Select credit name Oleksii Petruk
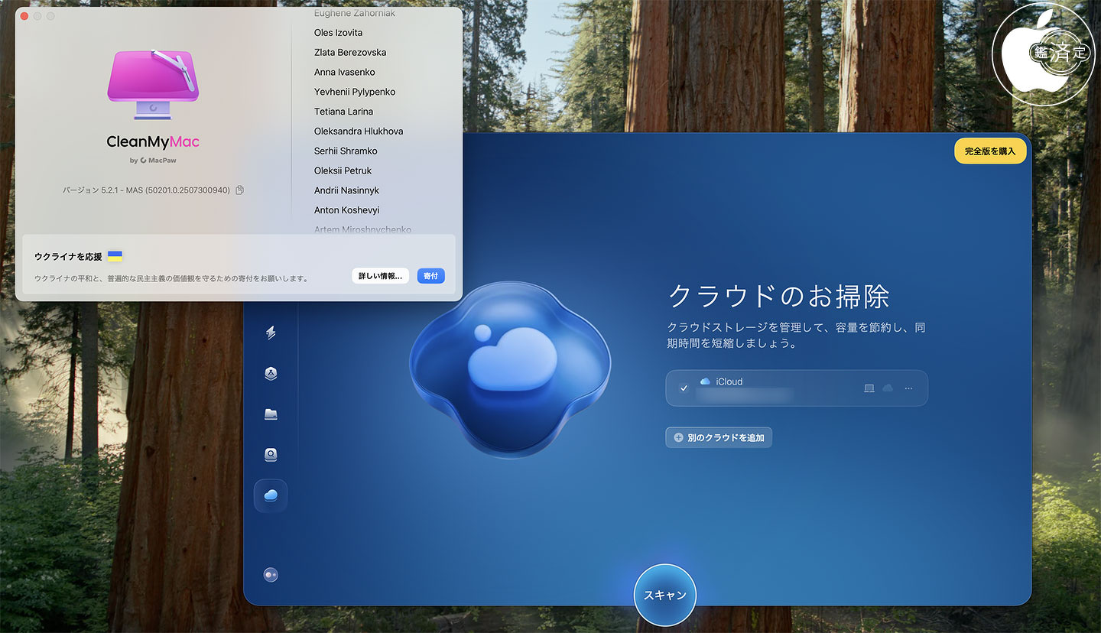The height and width of the screenshot is (633, 1101). (343, 170)
